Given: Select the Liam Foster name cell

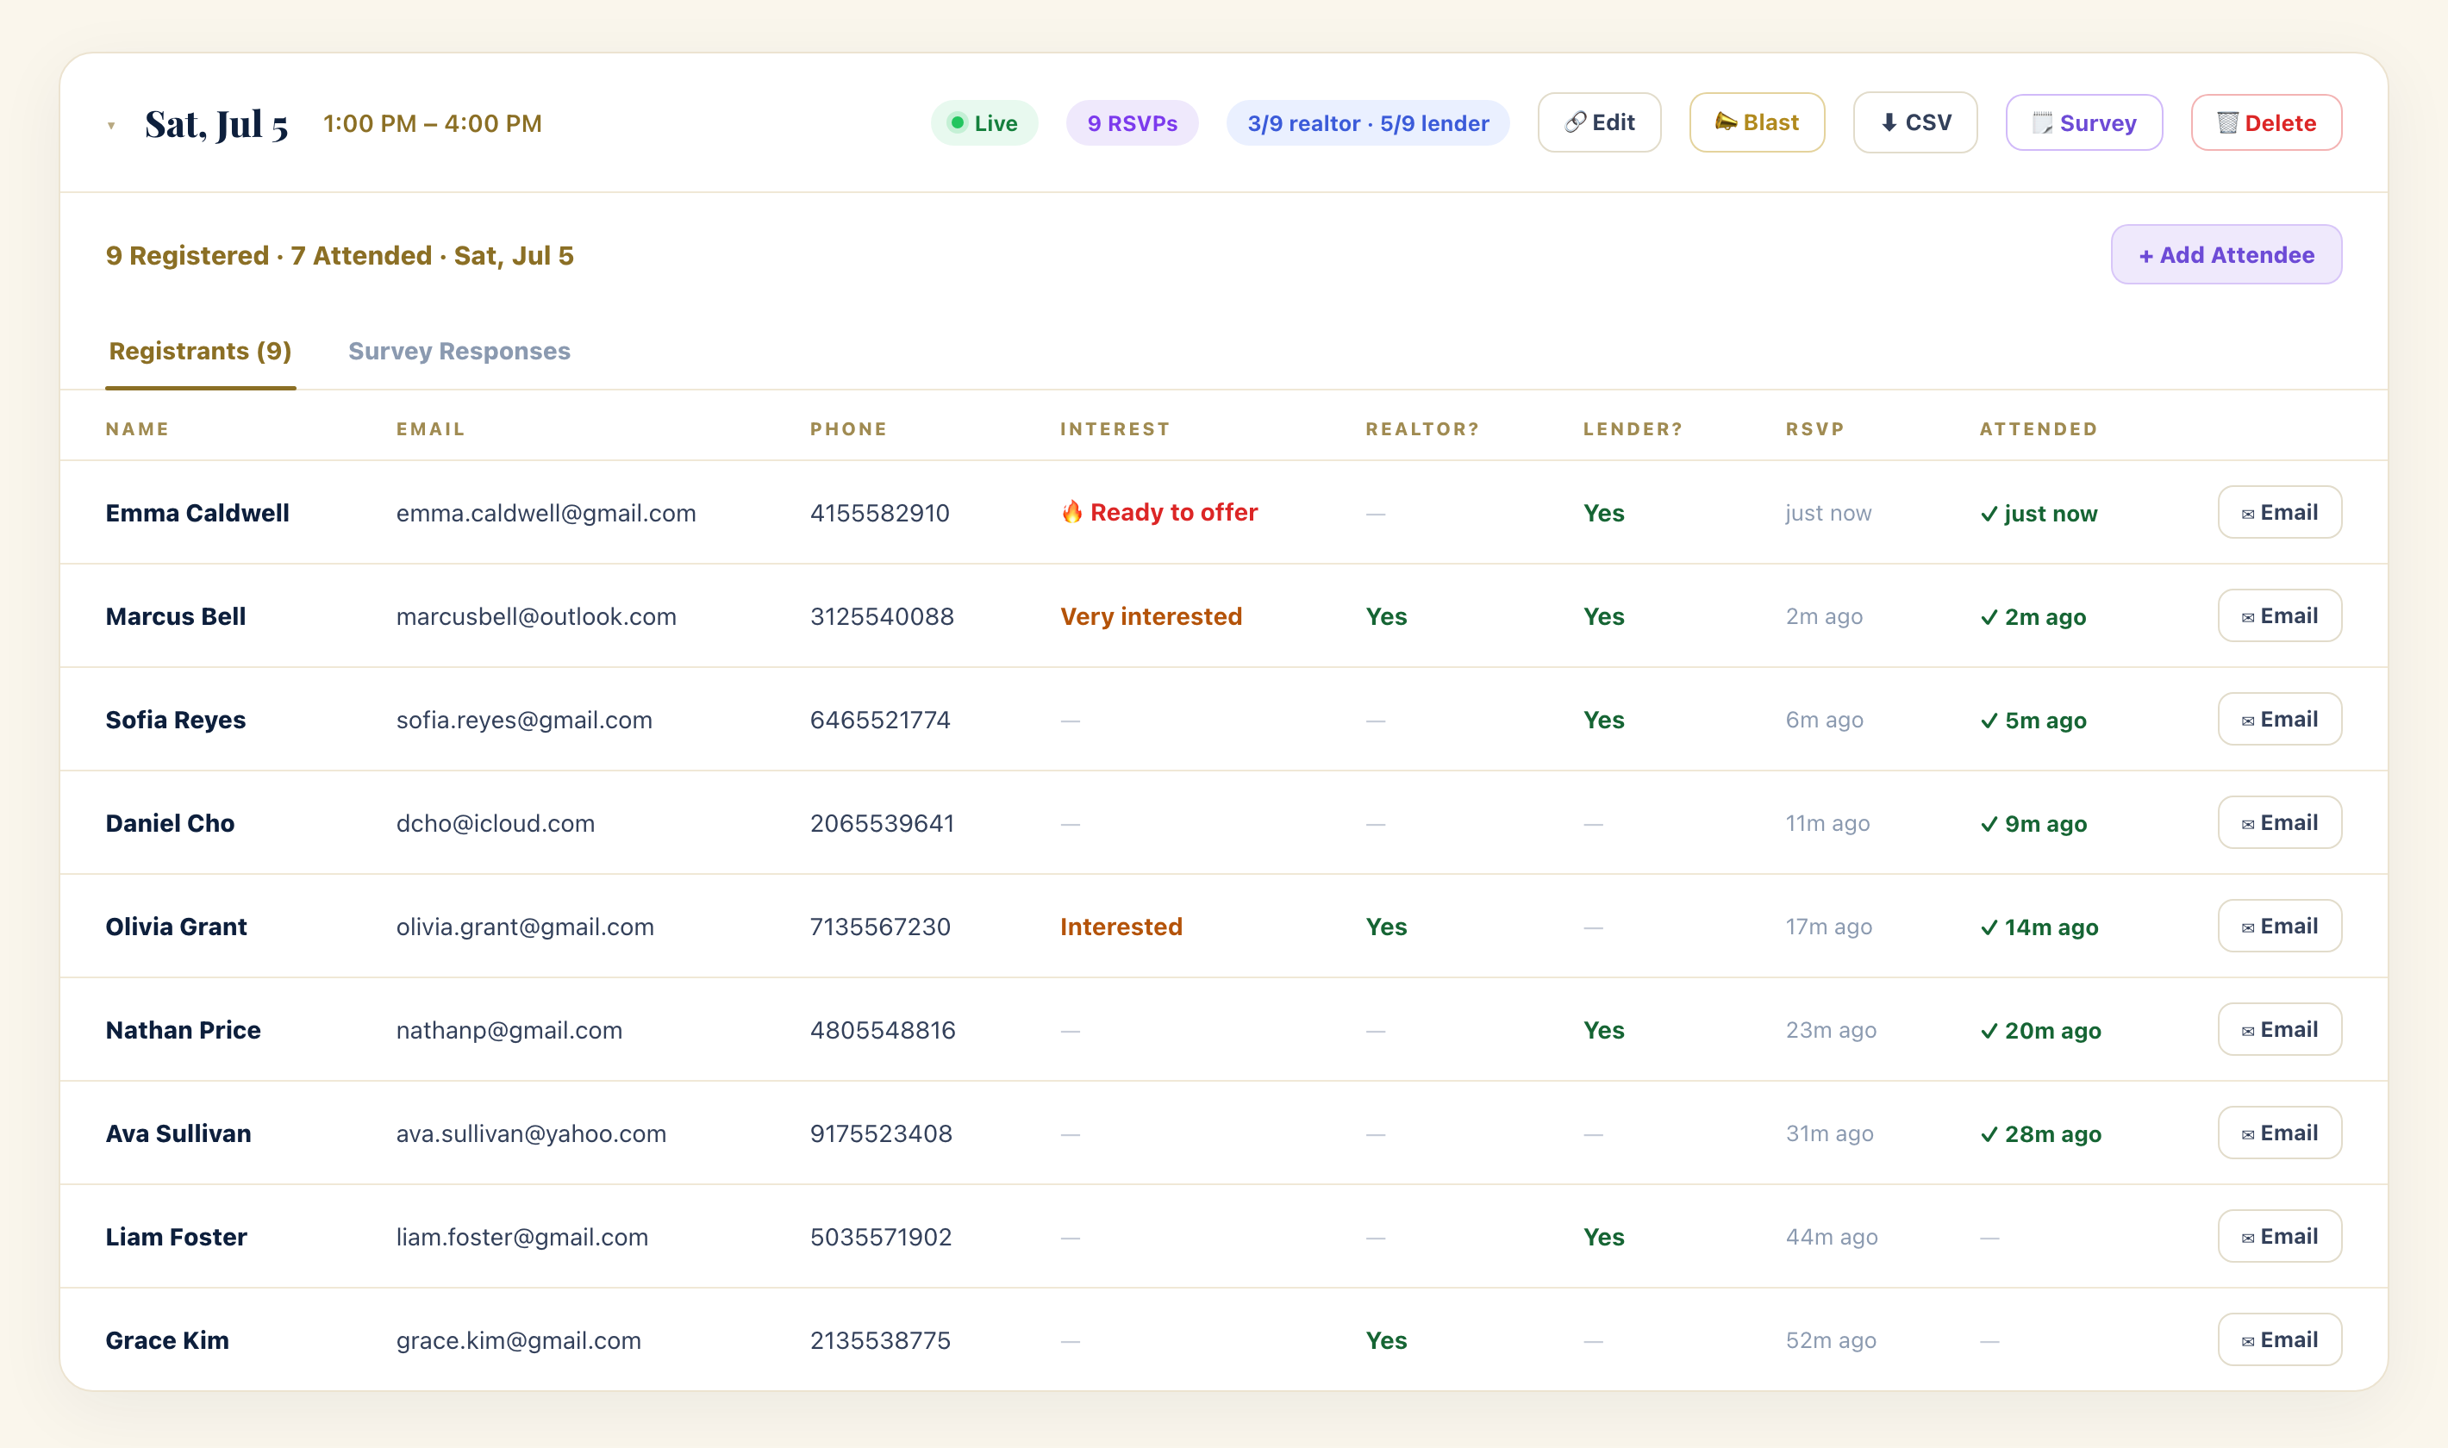Looking at the screenshot, I should (x=176, y=1237).
